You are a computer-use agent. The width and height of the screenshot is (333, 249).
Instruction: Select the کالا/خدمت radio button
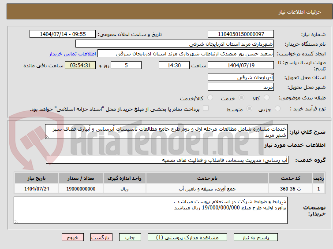(210, 98)
